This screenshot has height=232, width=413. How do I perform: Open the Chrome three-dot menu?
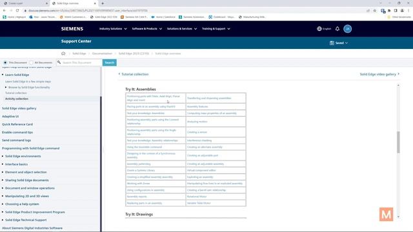tap(408, 11)
